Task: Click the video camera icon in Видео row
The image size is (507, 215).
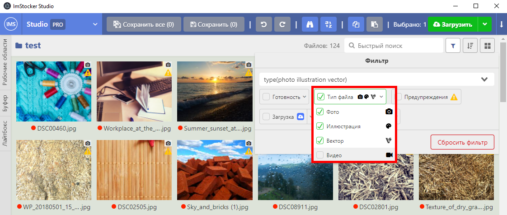Action: (390, 155)
